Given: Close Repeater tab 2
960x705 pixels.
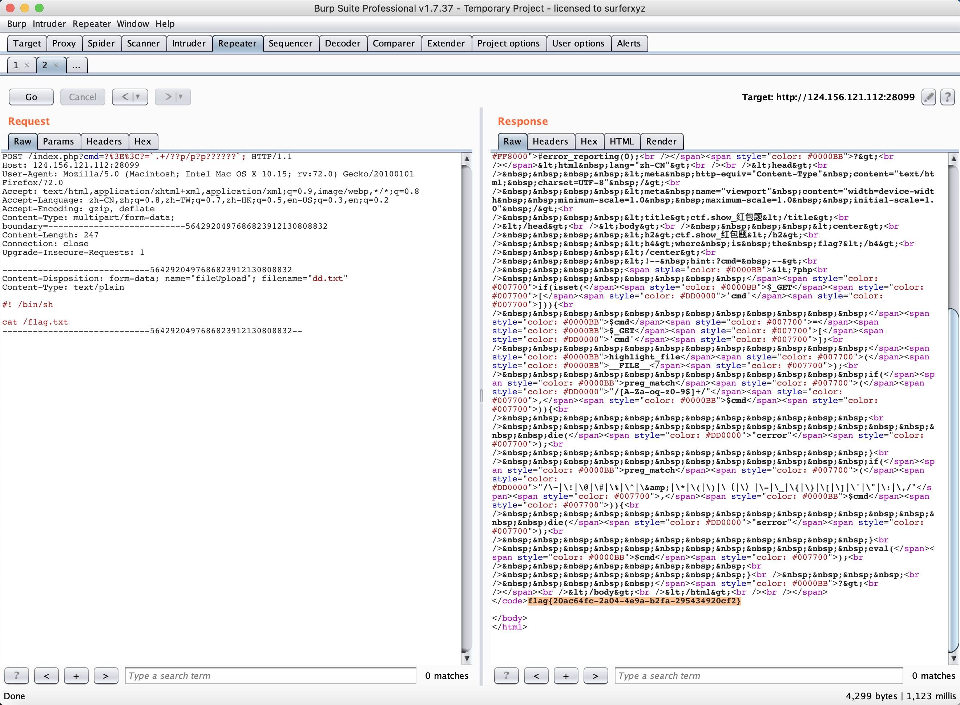Looking at the screenshot, I should [x=56, y=65].
